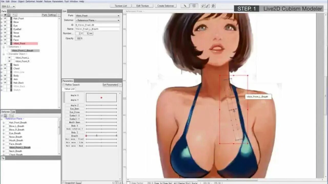Click the small arrow next to Parts Settings

pos(59,15)
